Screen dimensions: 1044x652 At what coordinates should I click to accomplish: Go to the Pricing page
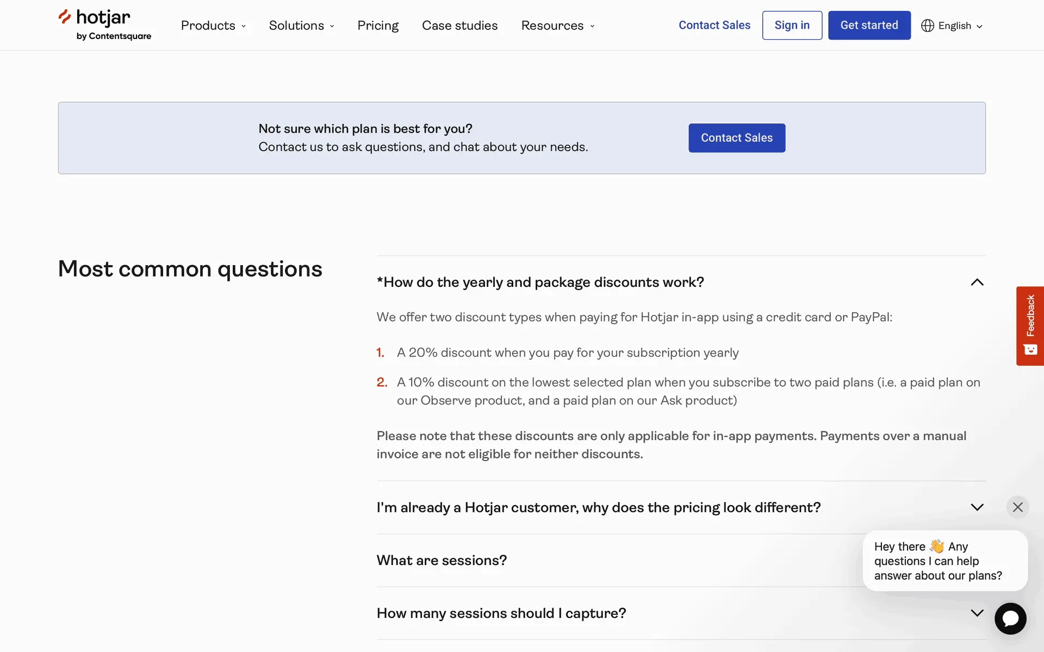(x=378, y=26)
